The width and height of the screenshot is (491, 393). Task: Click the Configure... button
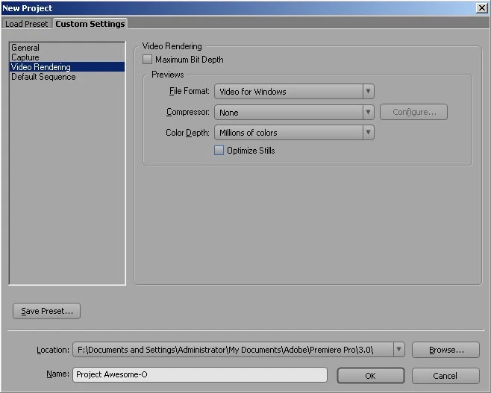tap(414, 113)
